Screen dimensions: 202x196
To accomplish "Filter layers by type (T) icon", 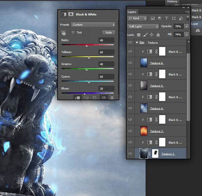I will (167, 18).
